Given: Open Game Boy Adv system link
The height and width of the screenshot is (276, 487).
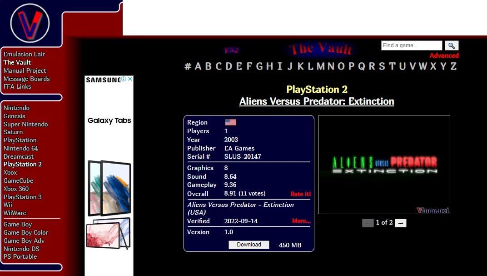Looking at the screenshot, I should click(x=24, y=241).
